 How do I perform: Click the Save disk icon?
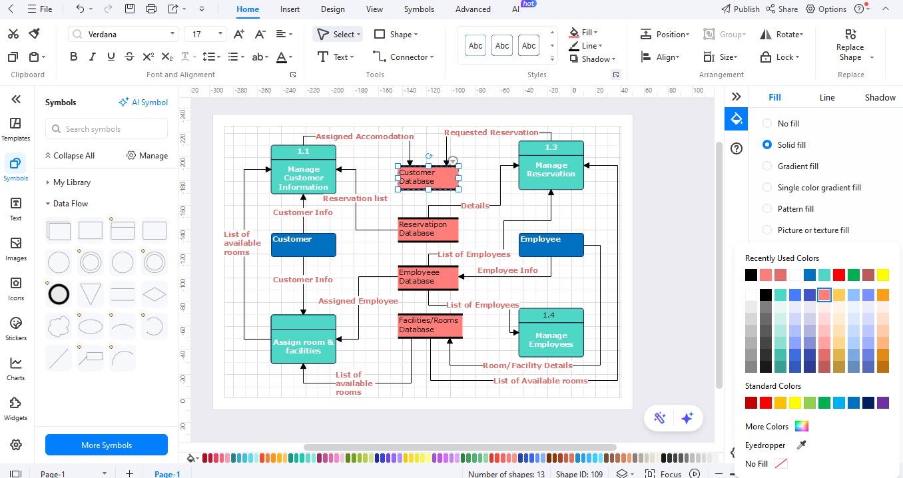point(130,9)
